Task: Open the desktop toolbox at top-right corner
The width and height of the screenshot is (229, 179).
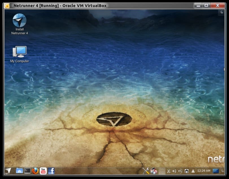Action: pos(222,12)
